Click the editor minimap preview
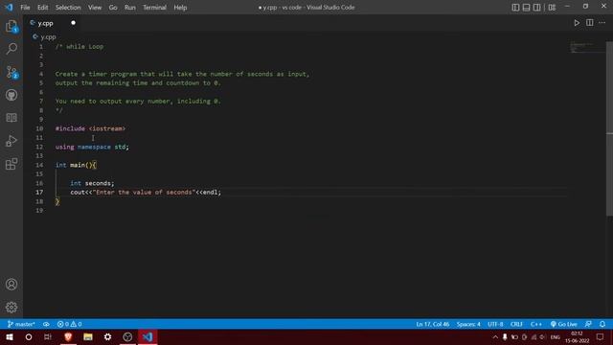The image size is (613, 345). [586, 47]
